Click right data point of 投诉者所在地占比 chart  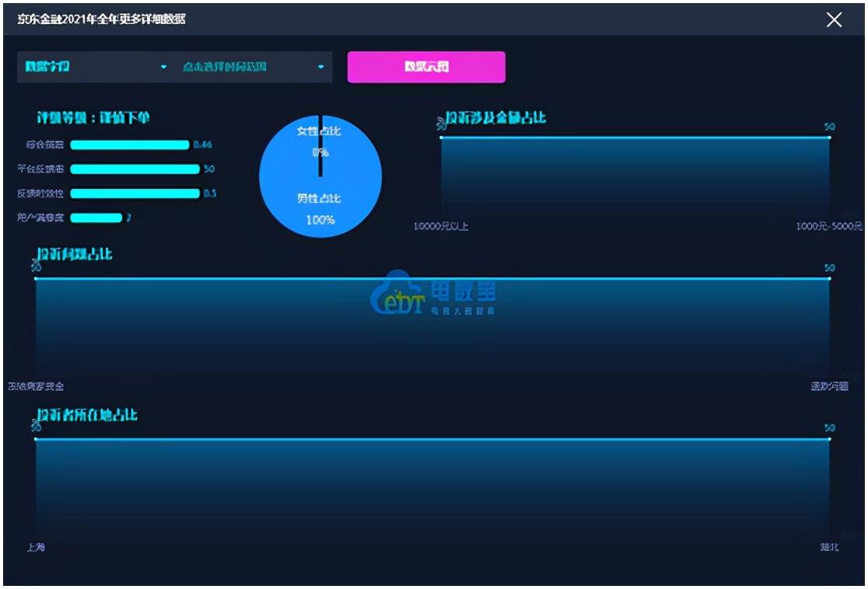tap(829, 439)
